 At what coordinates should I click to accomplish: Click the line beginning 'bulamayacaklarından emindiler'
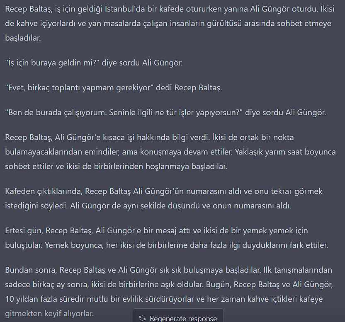click(170, 152)
